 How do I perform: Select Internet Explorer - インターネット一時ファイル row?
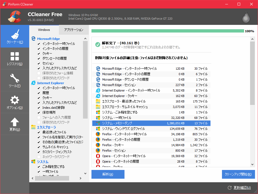point(151,90)
